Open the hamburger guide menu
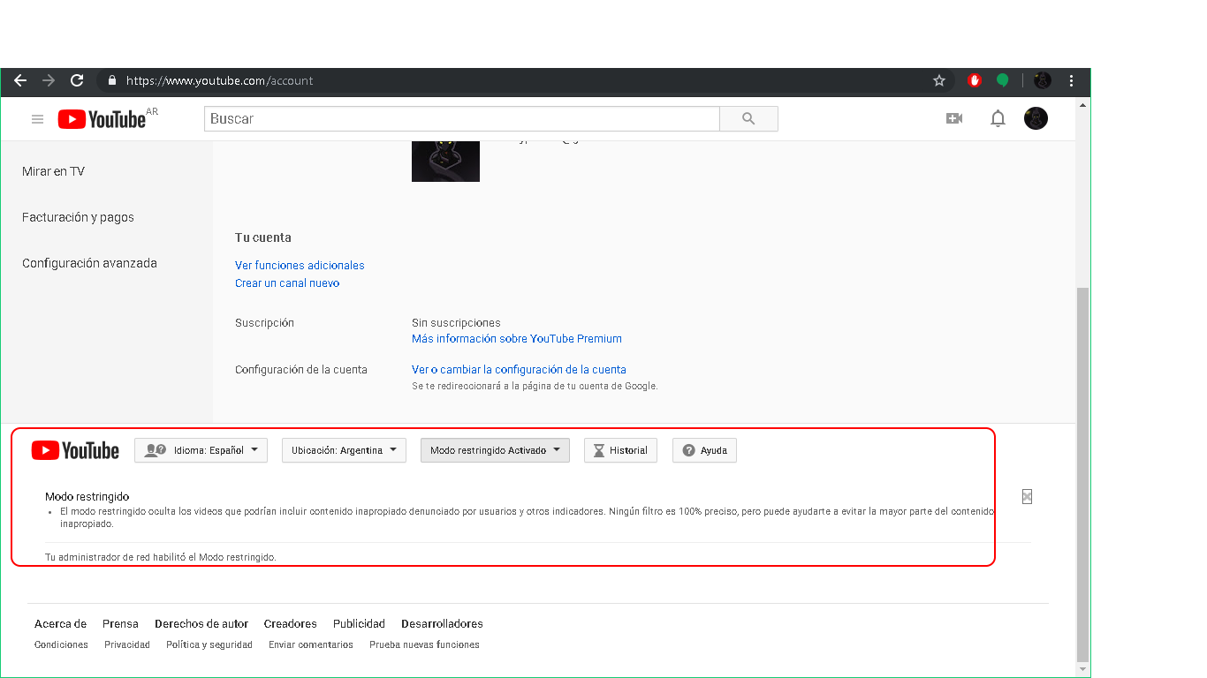 37,119
